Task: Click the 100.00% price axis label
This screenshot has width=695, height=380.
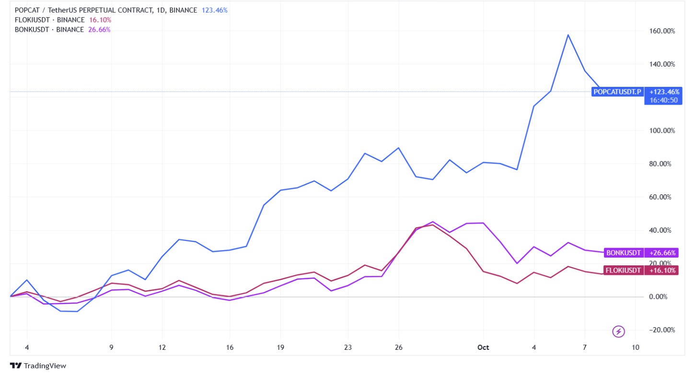Action: click(662, 131)
